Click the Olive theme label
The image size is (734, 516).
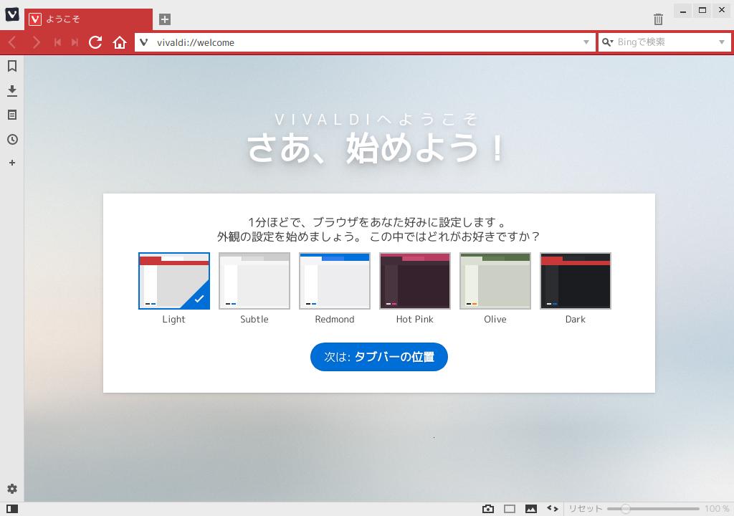pyautogui.click(x=495, y=320)
